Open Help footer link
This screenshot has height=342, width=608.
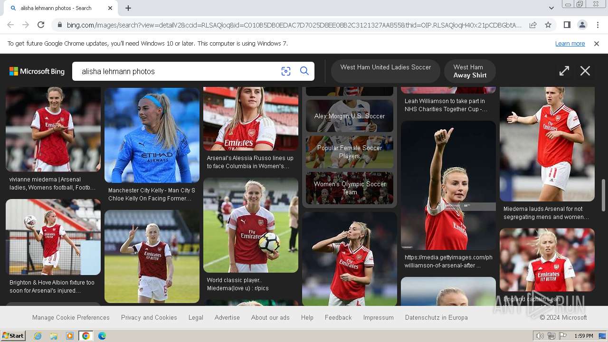coord(307,317)
